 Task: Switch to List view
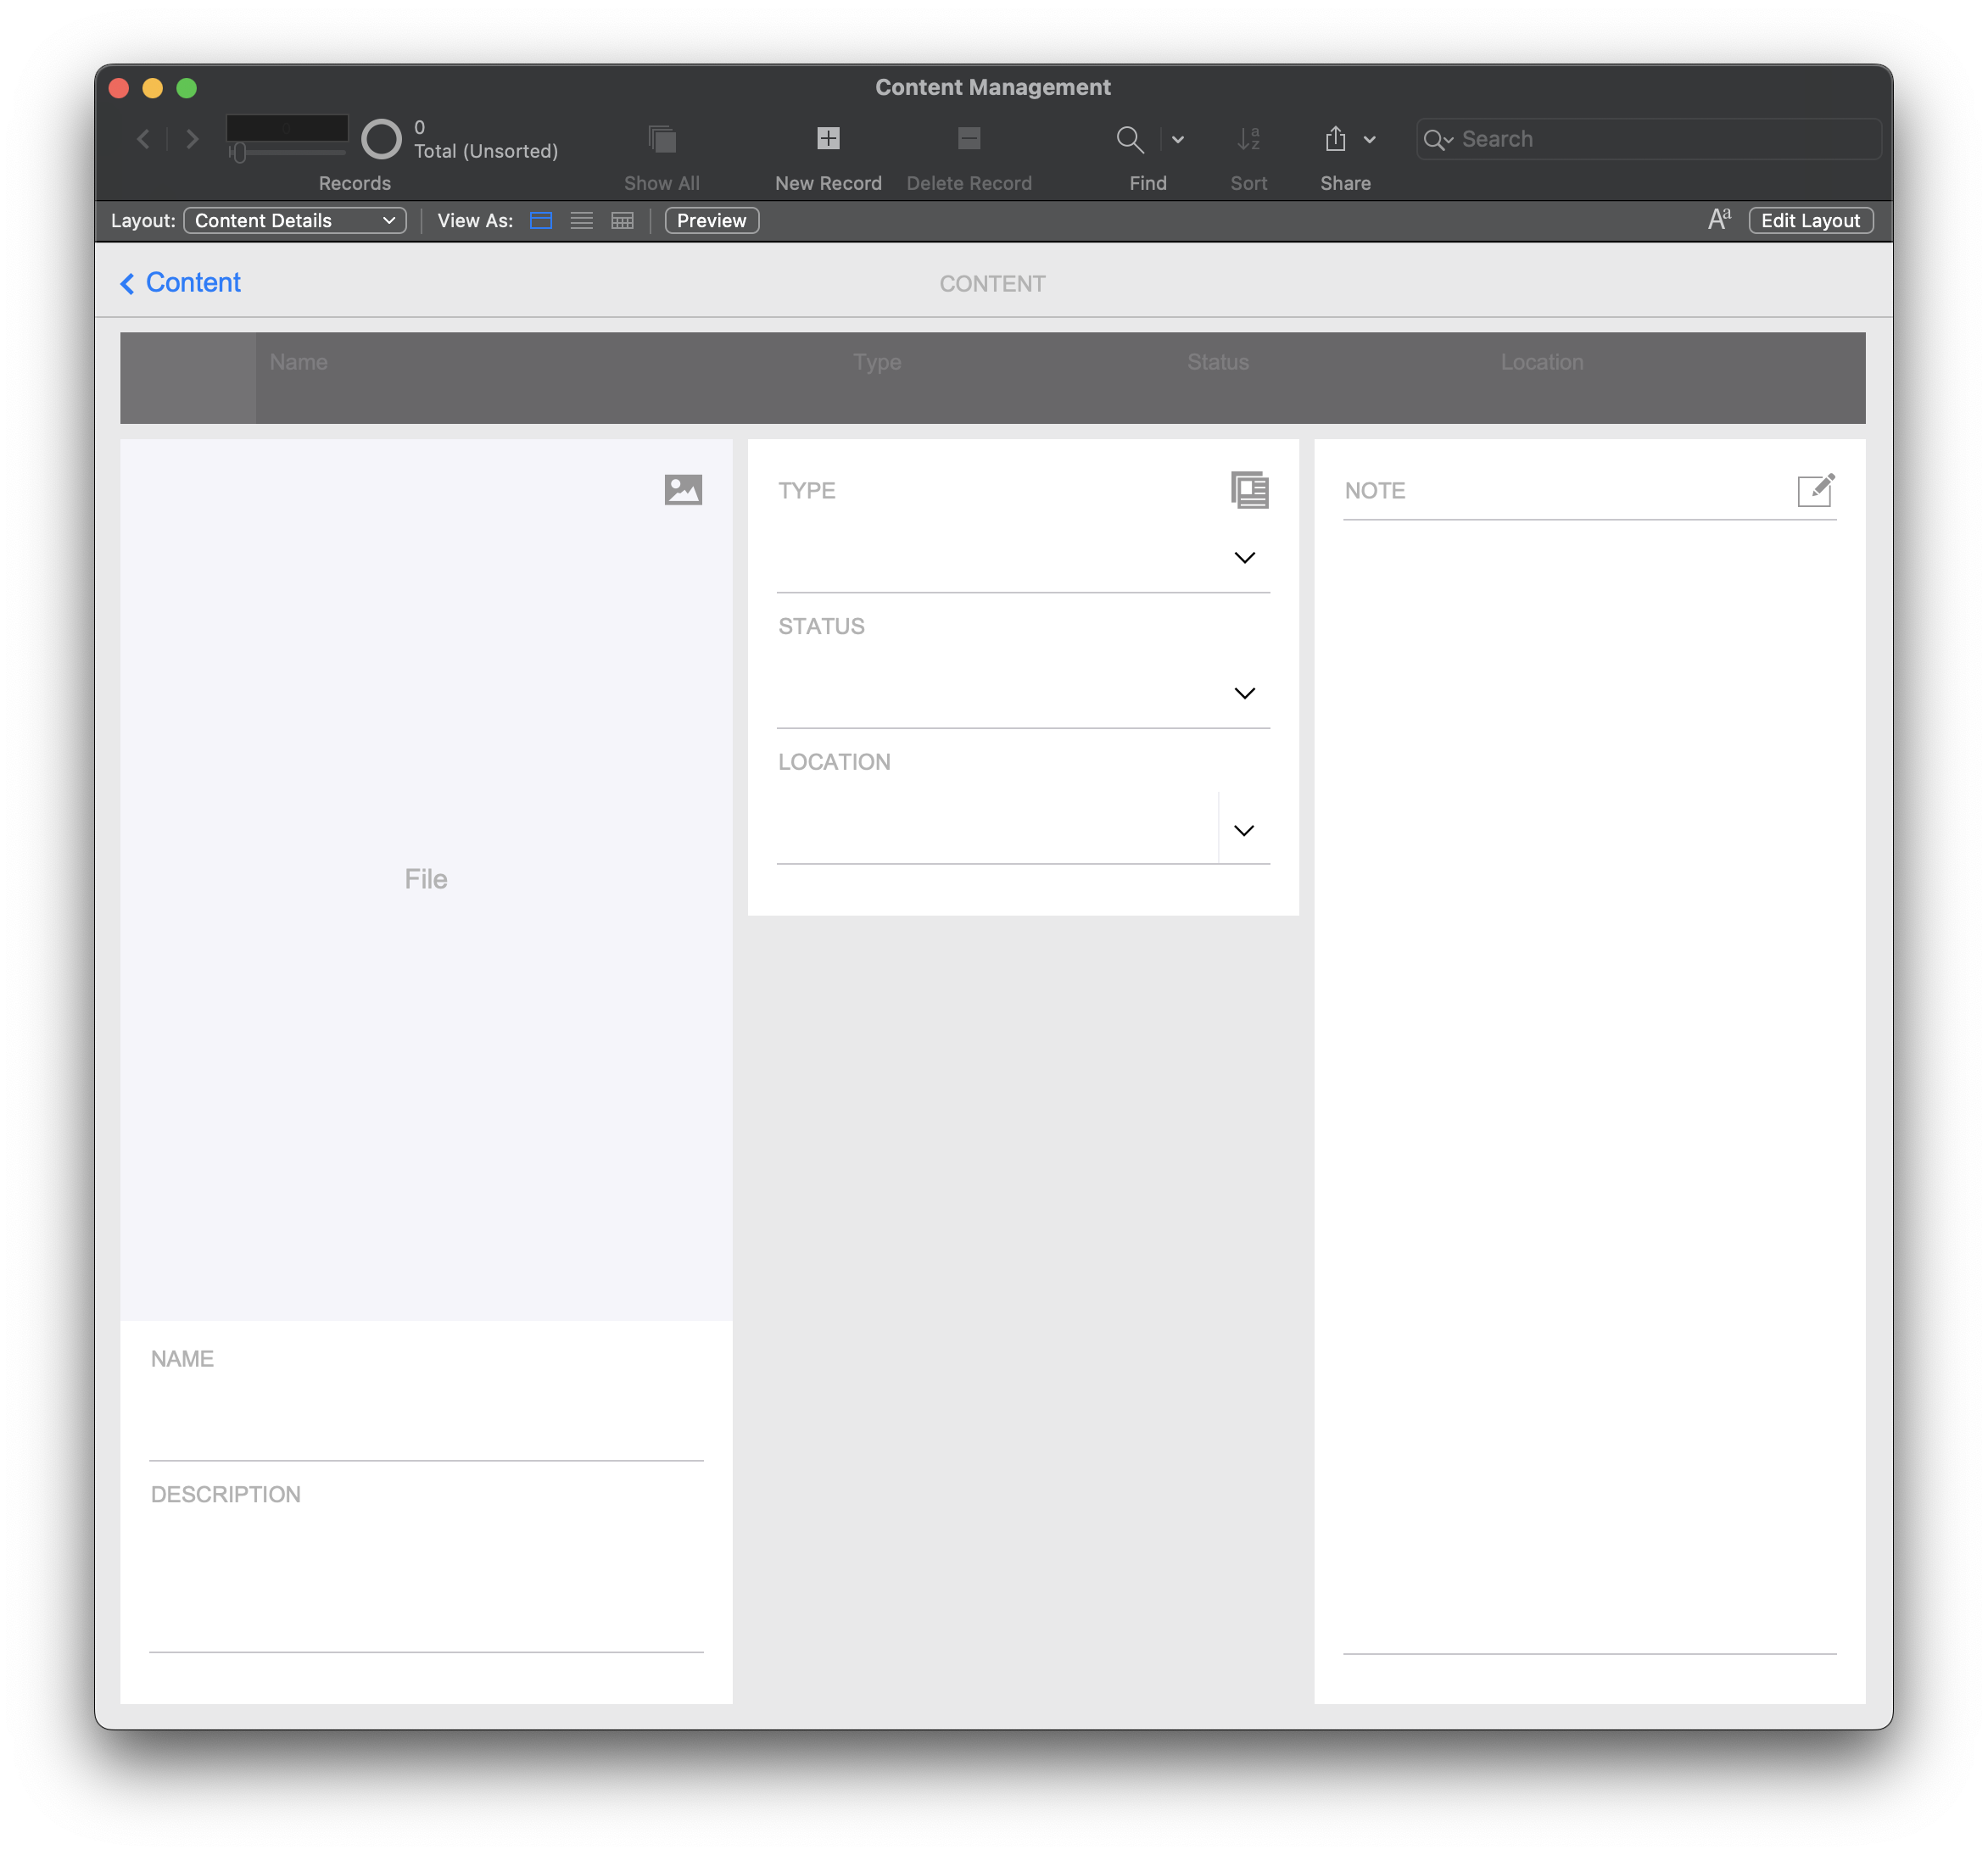pyautogui.click(x=581, y=220)
